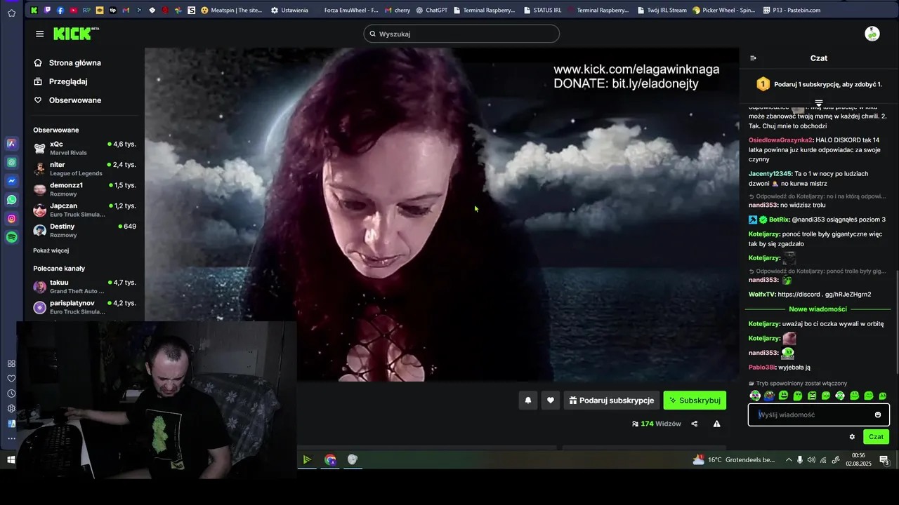
Task: Click Jacenty12345 username in chat
Action: tap(770, 174)
